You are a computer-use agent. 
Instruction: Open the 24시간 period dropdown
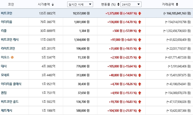coord(131,4)
